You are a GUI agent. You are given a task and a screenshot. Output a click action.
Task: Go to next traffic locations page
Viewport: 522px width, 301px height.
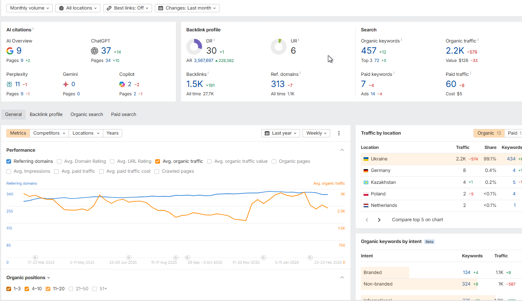379,220
